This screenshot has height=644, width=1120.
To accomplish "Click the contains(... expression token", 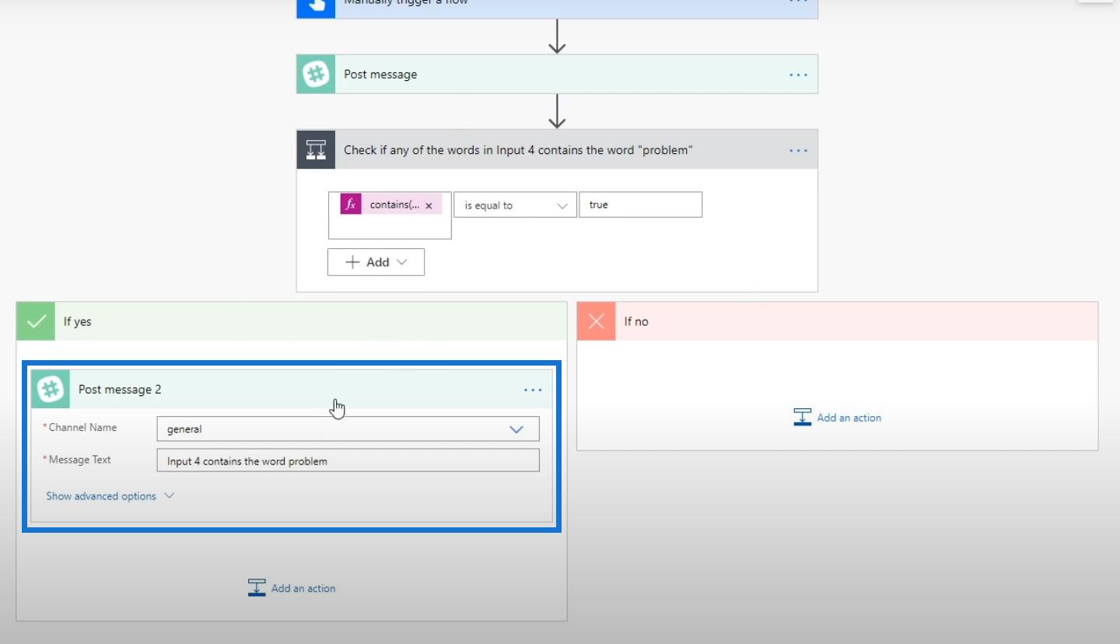I will point(390,205).
